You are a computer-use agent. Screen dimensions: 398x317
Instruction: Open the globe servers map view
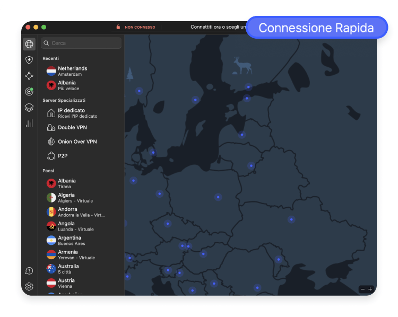coord(29,44)
